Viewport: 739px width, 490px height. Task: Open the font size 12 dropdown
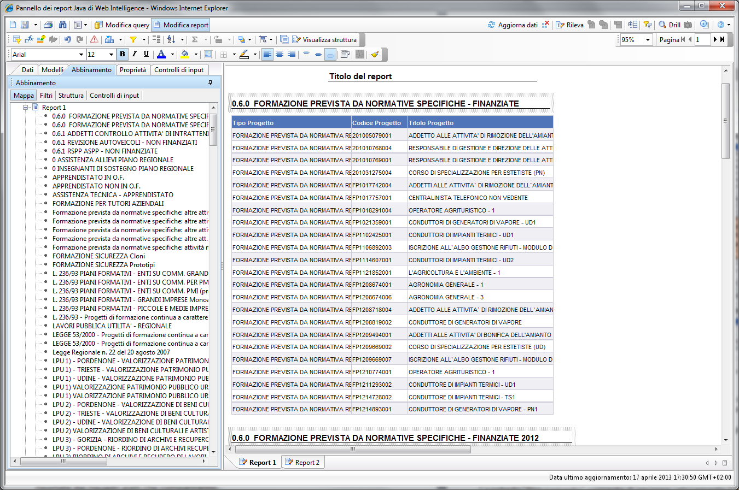point(111,54)
